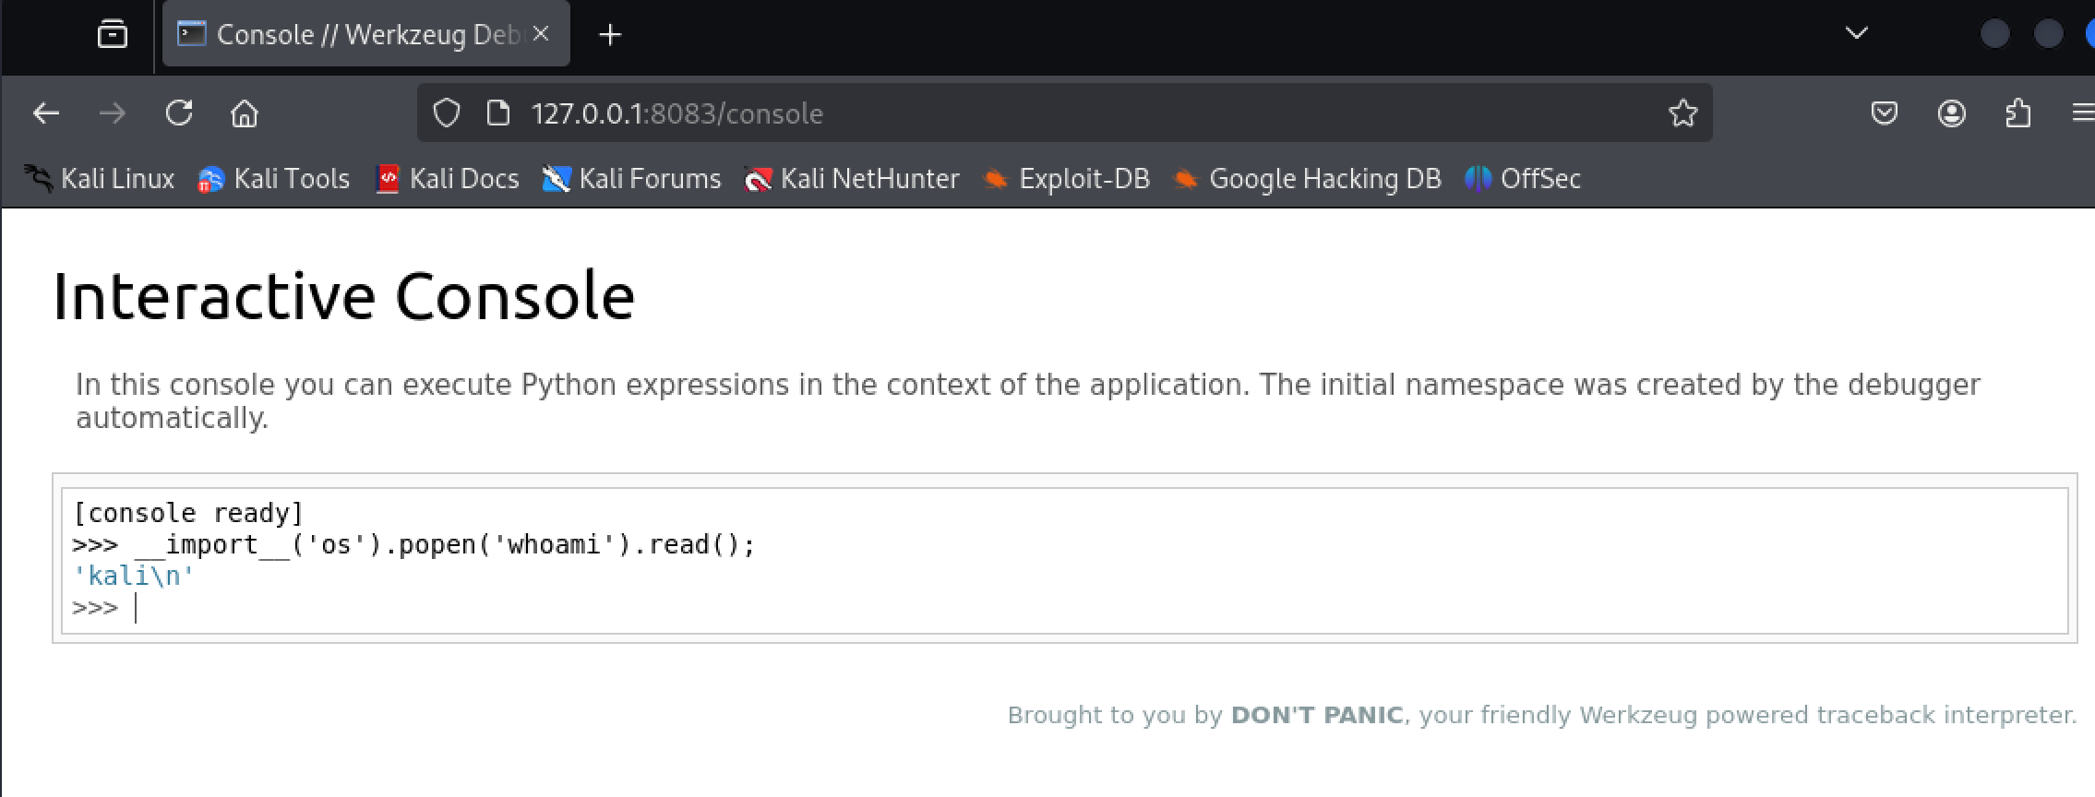Screen dimensions: 2095x797
Task: Close the Console Werkzeug tab
Action: pyautogui.click(x=542, y=34)
